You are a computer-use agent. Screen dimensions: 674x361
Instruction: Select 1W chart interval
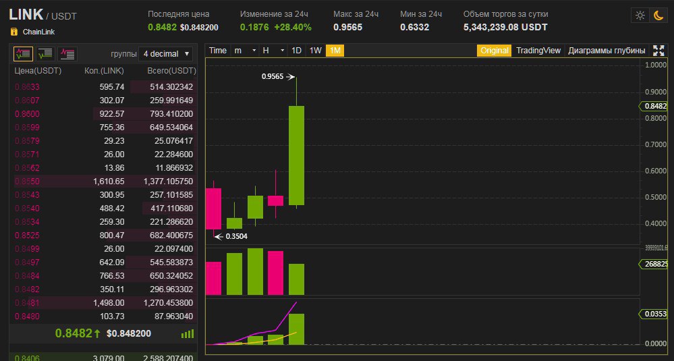316,51
